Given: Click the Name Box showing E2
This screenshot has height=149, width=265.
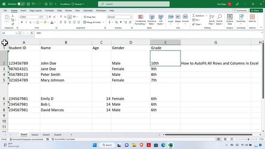Looking at the screenshot, I should (x=9, y=33).
